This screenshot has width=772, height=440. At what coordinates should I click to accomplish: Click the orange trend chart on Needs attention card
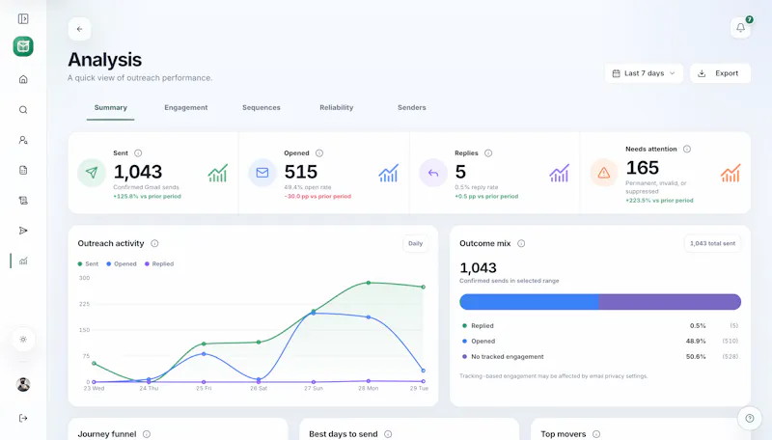click(x=731, y=173)
